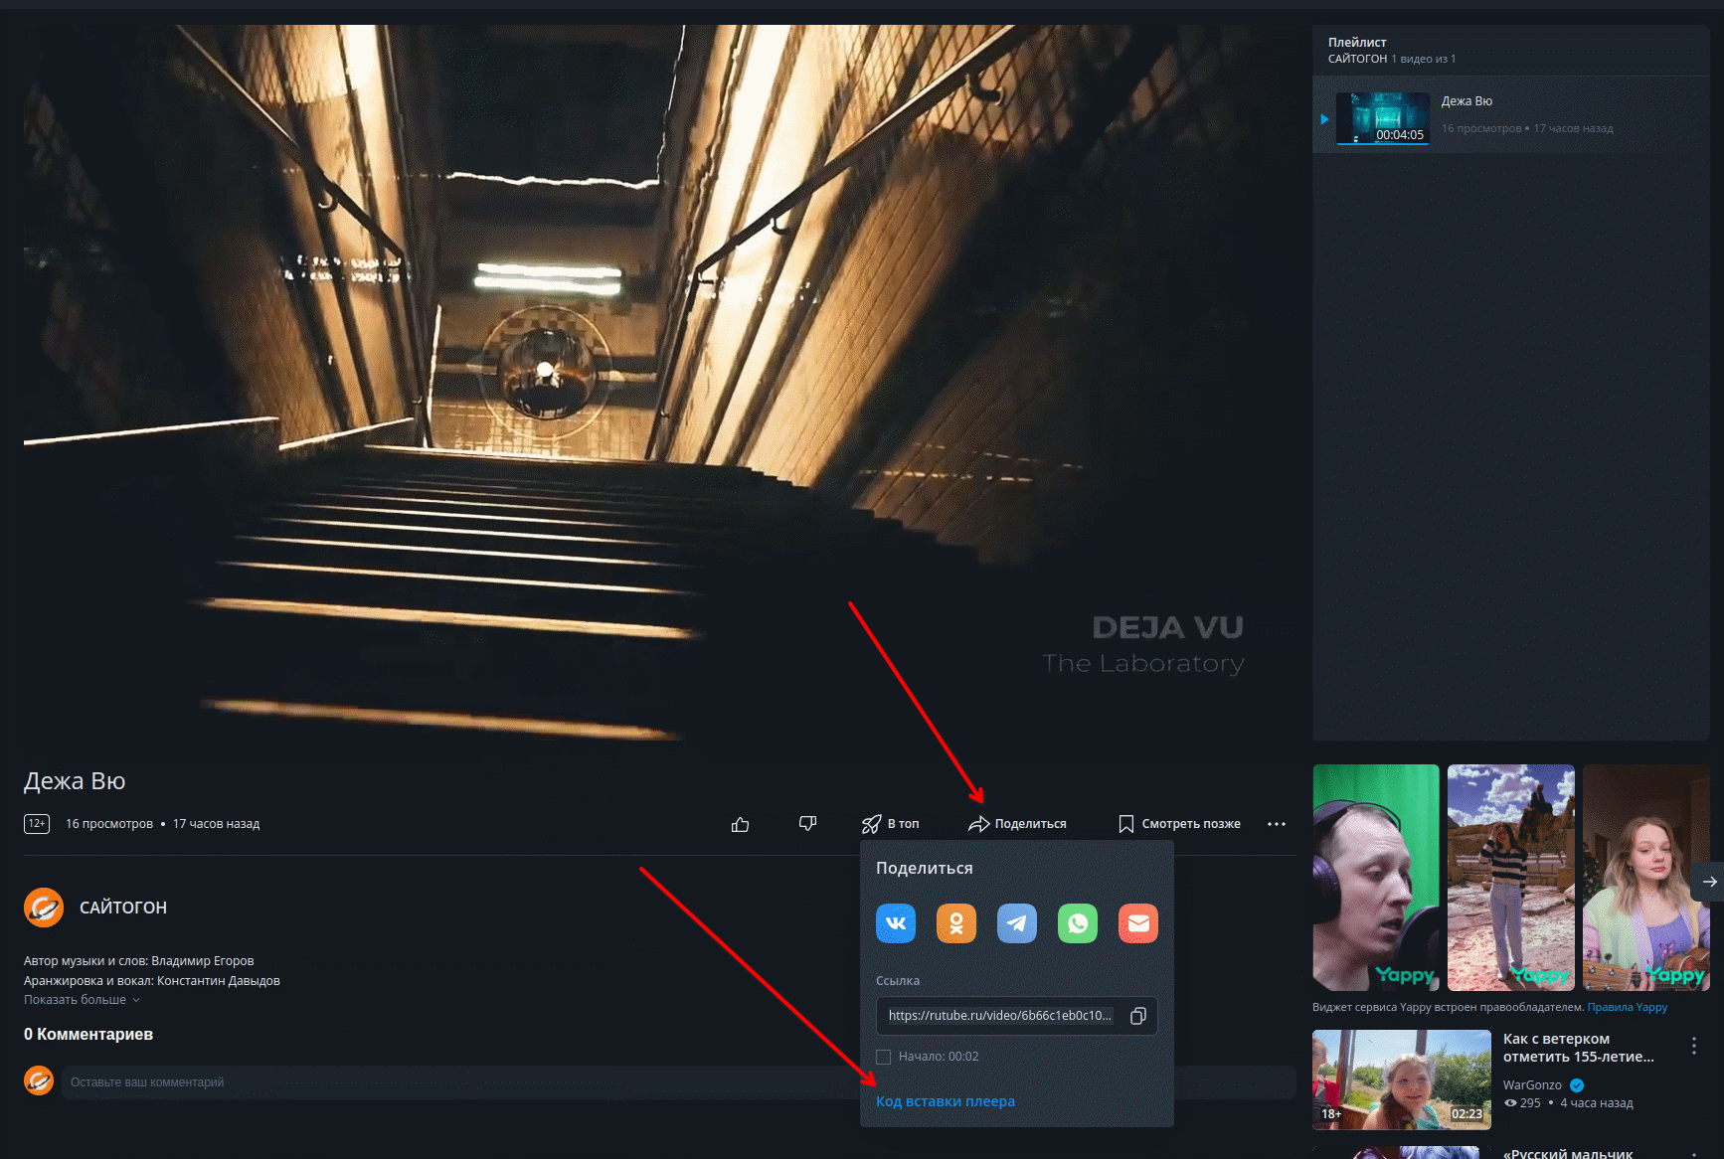1724x1159 pixels.
Task: Open 'Код вставки плеера' embed link
Action: pos(946,1101)
